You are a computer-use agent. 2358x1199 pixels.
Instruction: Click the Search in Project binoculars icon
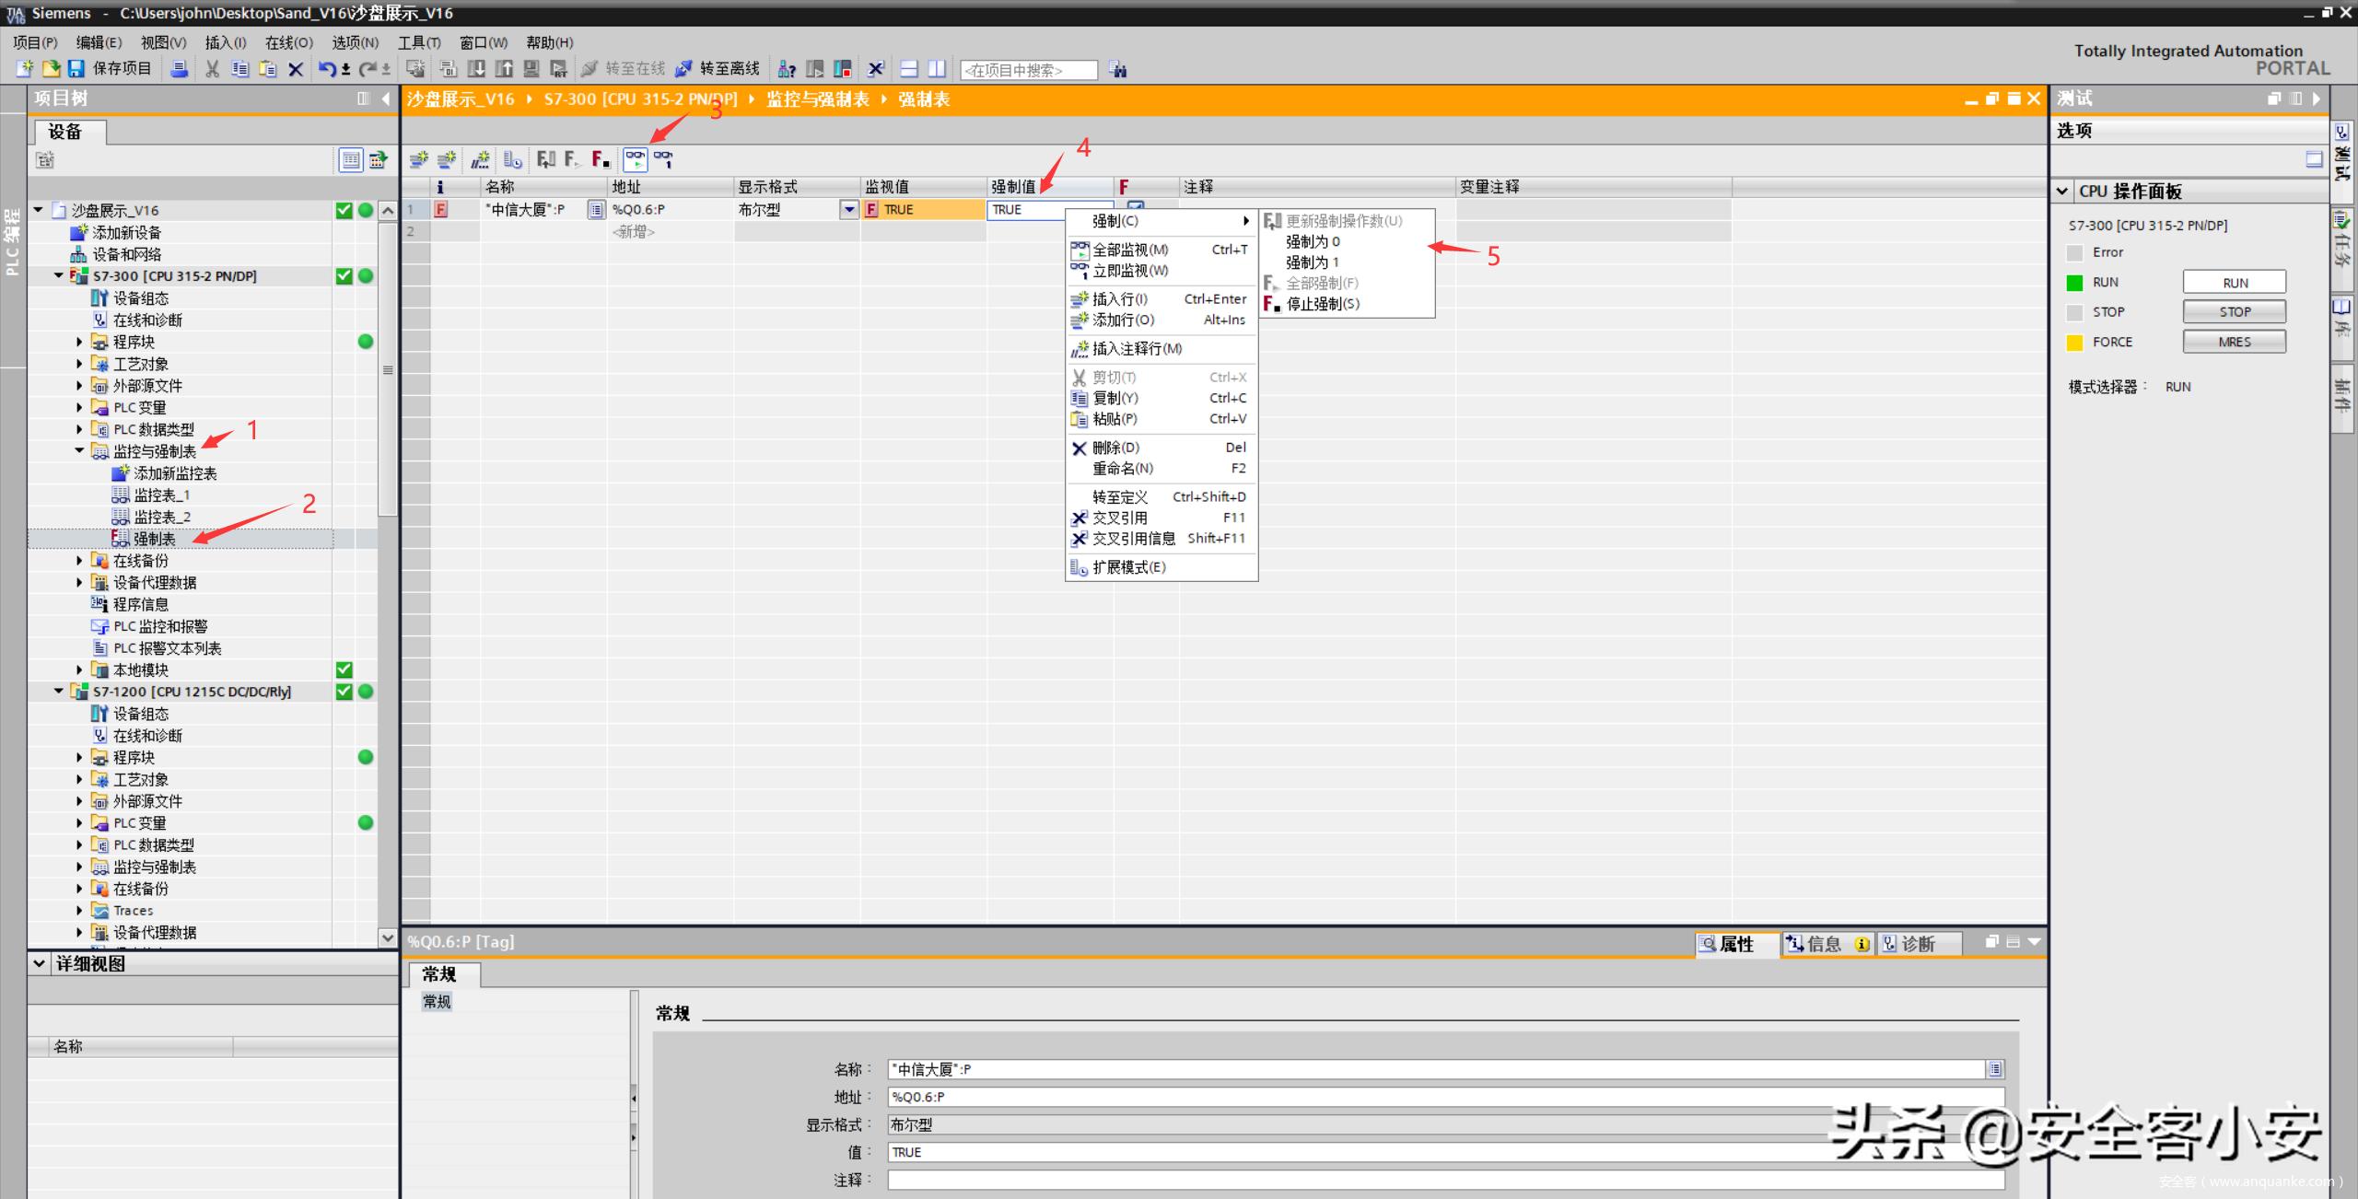[x=1118, y=70]
